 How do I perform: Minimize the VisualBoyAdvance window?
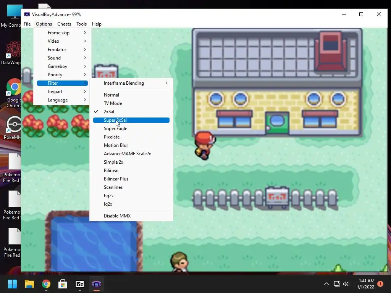click(x=344, y=14)
